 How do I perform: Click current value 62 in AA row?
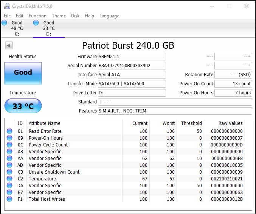[x=145, y=158]
